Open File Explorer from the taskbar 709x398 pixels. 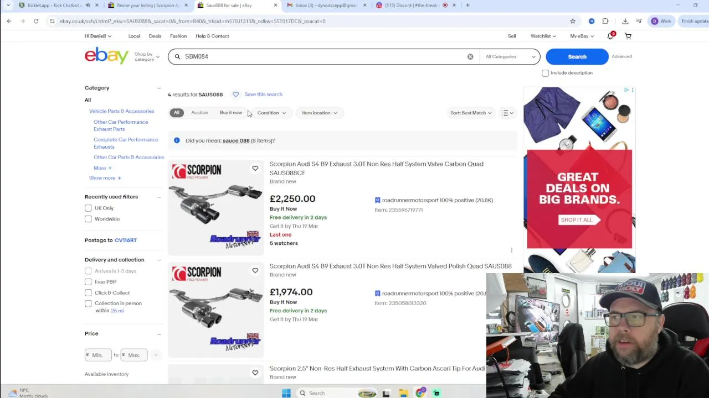click(x=403, y=393)
